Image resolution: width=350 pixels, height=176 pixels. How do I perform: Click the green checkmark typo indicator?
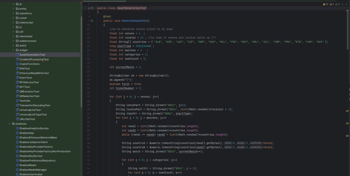pyautogui.click(x=338, y=4)
